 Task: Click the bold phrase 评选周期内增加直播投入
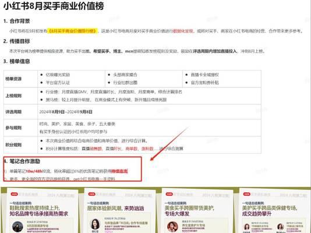(x=215, y=51)
